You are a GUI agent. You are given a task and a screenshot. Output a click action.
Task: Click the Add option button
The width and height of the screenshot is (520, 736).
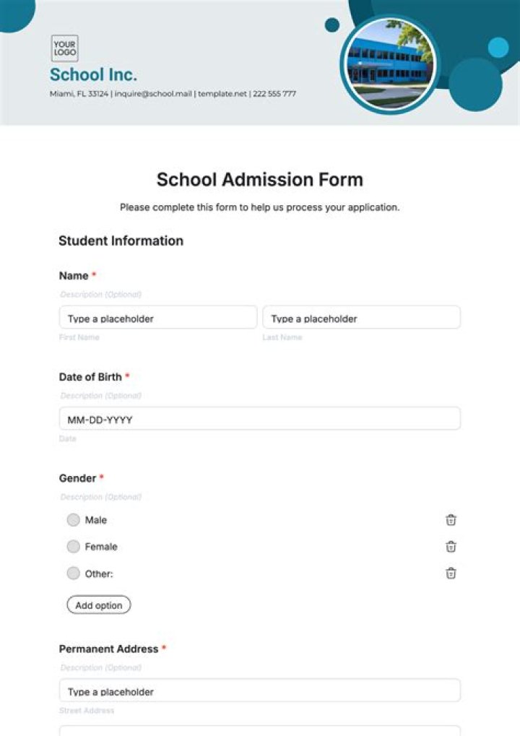(98, 605)
